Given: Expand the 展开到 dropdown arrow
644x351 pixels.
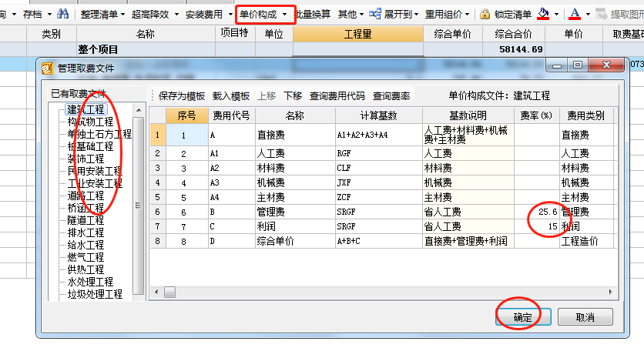Looking at the screenshot, I should (x=416, y=15).
